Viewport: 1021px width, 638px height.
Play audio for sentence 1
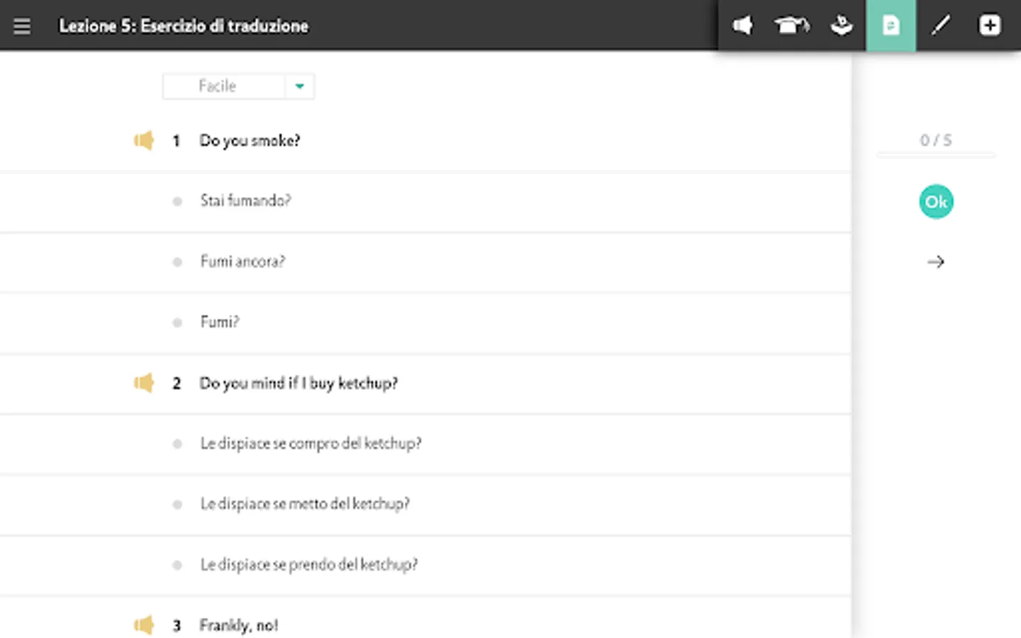(x=144, y=140)
